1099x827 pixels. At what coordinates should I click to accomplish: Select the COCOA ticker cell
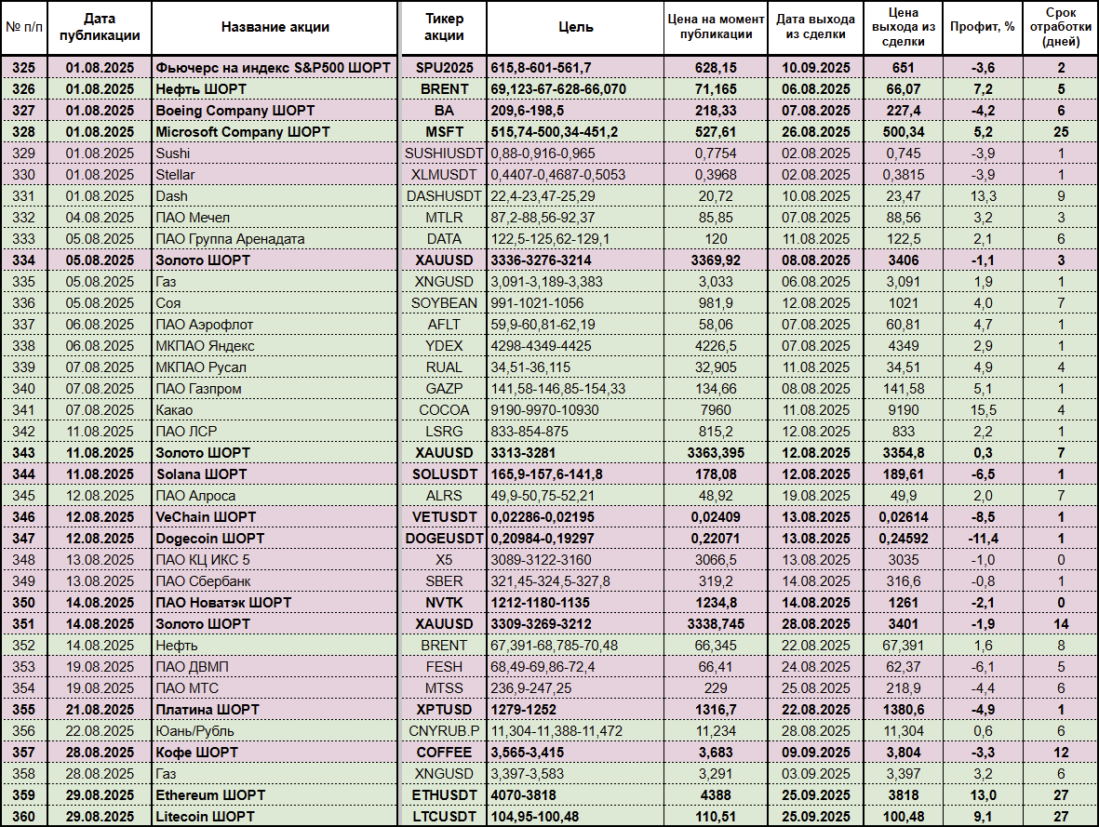(444, 410)
